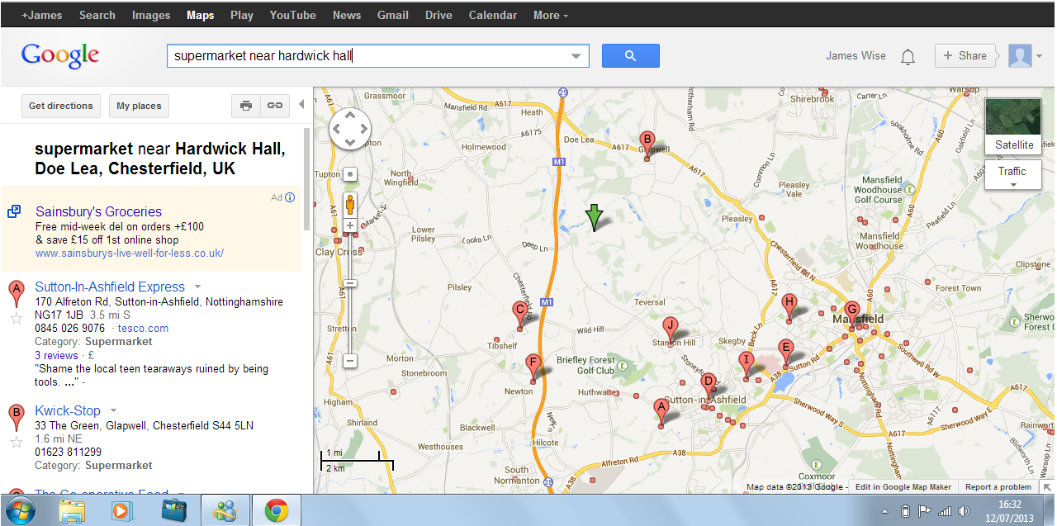
Task: Open Calendar in top bar
Action: [x=493, y=15]
